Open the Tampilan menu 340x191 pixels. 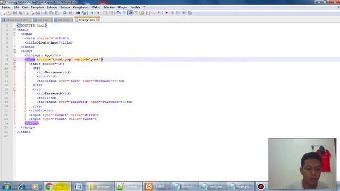[37, 7]
